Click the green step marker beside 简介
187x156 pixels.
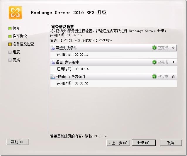pyautogui.click(x=10, y=28)
